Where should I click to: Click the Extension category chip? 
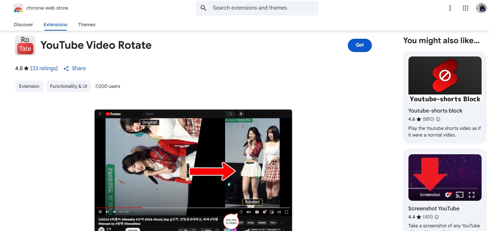pos(29,86)
